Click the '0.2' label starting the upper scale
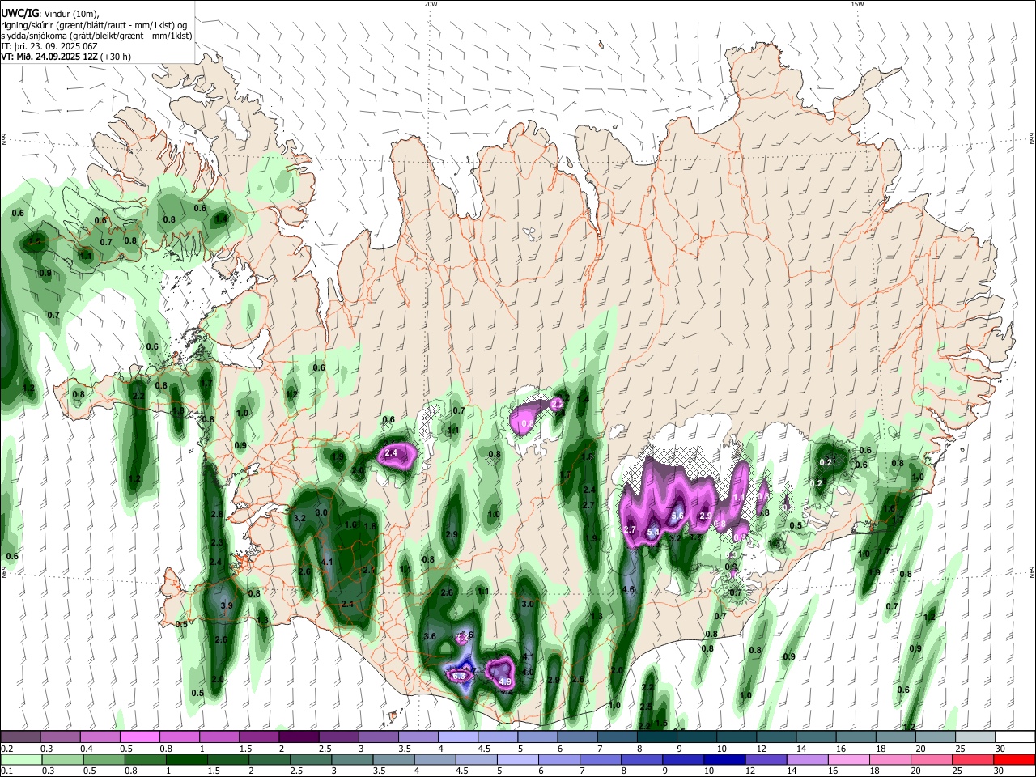 [6, 749]
